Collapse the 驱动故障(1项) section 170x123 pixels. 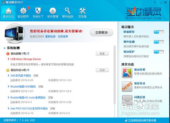click(x=28, y=53)
